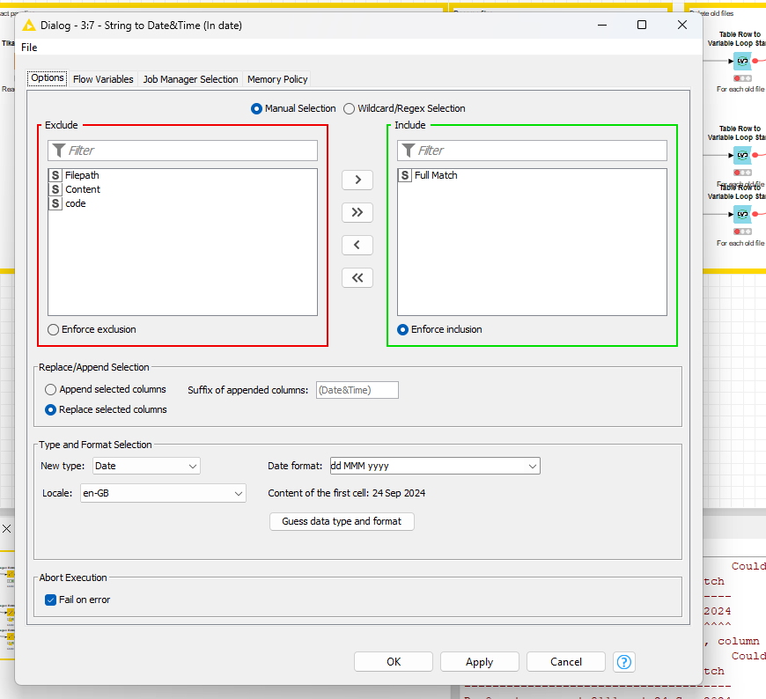Select the code column in Exclude list
The image size is (766, 699).
pyautogui.click(x=75, y=203)
